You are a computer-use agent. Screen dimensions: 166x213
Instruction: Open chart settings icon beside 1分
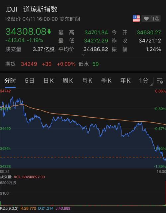(160, 81)
